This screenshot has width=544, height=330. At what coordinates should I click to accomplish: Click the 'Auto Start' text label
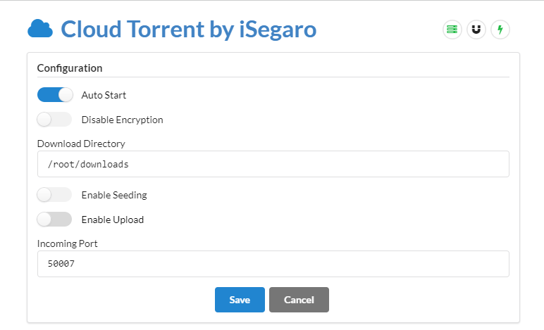[104, 95]
